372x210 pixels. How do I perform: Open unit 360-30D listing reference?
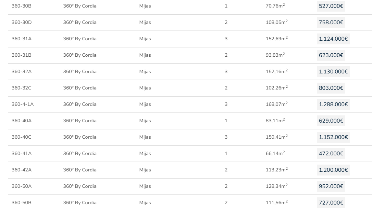(x=22, y=23)
